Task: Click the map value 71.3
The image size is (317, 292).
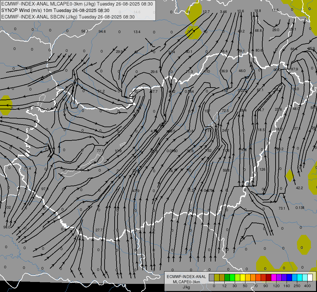Action: pyautogui.click(x=189, y=72)
